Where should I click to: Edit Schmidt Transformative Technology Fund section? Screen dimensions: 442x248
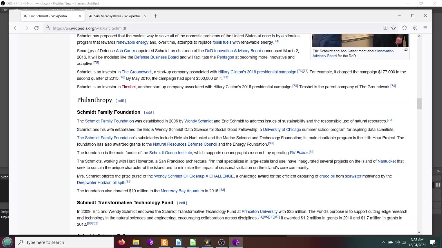coord(182,203)
